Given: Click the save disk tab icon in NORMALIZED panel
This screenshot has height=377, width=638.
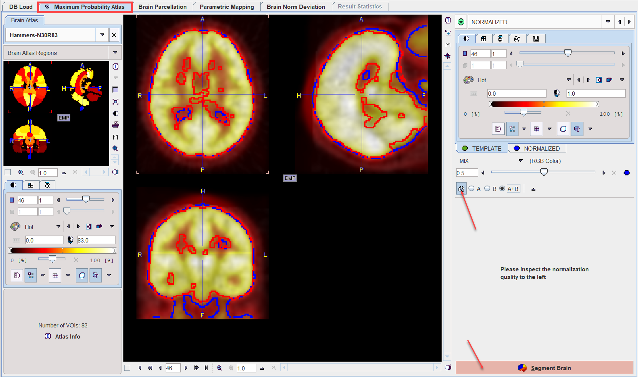Looking at the screenshot, I should point(536,38).
